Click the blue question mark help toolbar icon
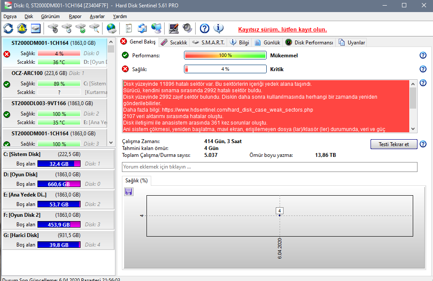433x281 pixels. point(205,28)
